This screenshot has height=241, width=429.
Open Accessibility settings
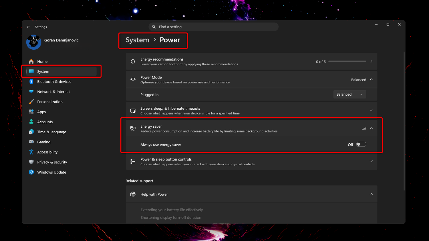[61, 152]
